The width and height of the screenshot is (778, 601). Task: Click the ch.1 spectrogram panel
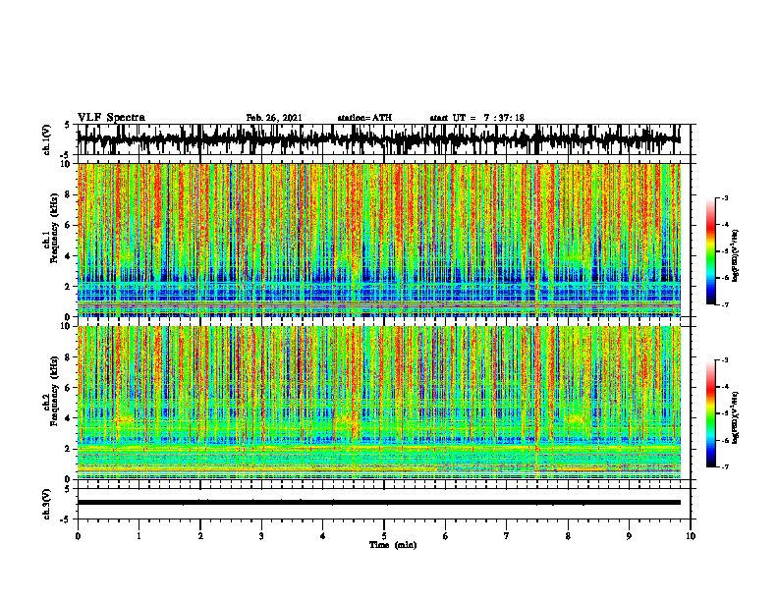pos(378,240)
